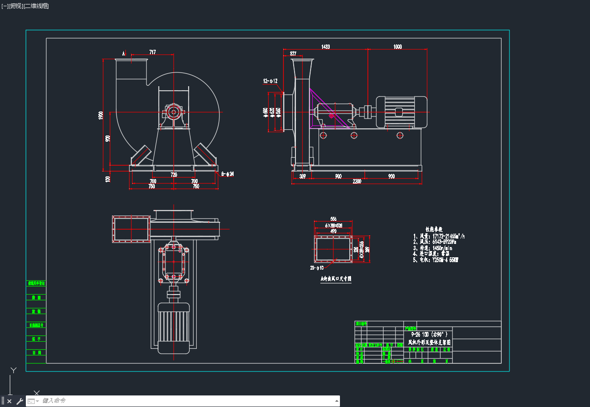
Task: Select the 9-26 10D title block text
Action: [x=429, y=334]
